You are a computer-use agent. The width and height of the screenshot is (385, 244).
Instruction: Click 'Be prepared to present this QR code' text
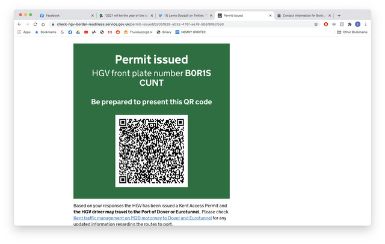pos(152,102)
